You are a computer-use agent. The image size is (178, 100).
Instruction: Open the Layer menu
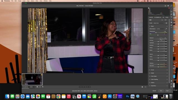click(x=24, y=1)
